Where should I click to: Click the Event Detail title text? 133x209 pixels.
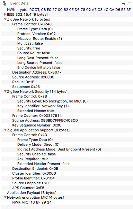pos(20,3)
